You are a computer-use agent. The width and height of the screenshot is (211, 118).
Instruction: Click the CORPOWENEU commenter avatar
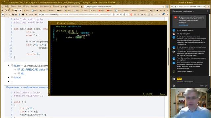pyautogui.click(x=174, y=52)
